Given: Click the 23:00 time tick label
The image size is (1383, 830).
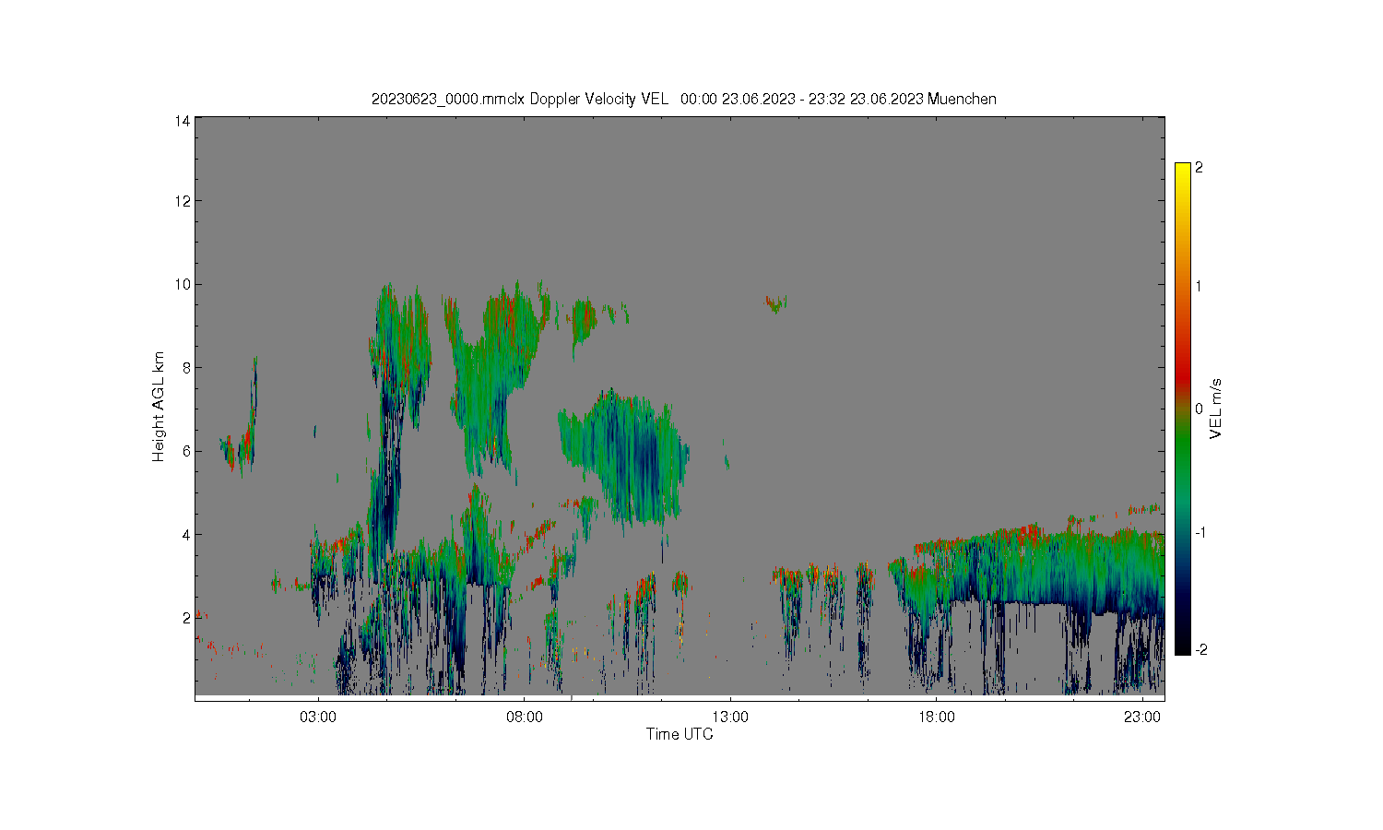Looking at the screenshot, I should tap(1143, 717).
